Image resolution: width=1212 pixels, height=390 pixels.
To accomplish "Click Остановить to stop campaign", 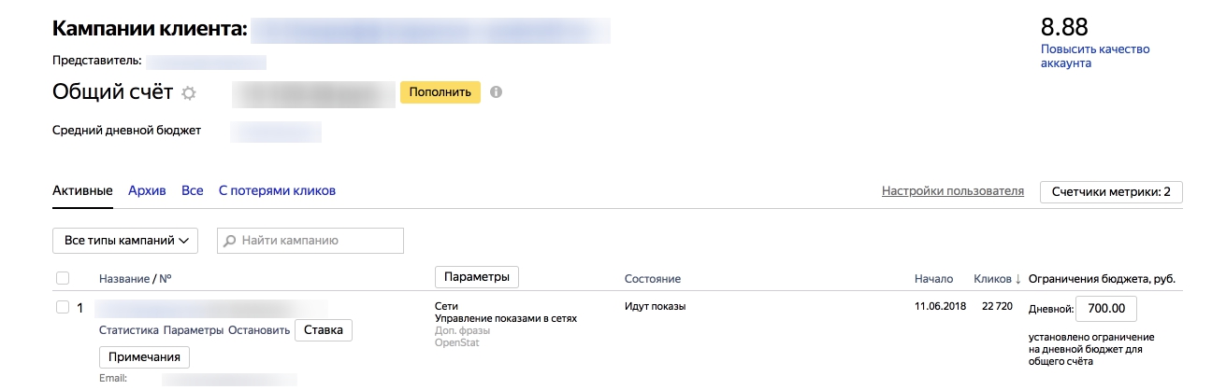I will coord(258,330).
